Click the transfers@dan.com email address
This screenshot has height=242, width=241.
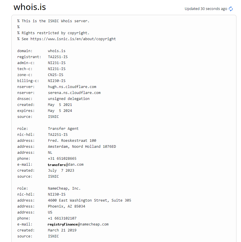click(66, 165)
